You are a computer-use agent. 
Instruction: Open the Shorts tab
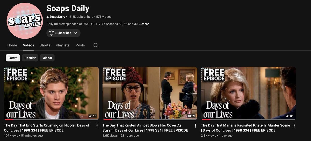45,45
